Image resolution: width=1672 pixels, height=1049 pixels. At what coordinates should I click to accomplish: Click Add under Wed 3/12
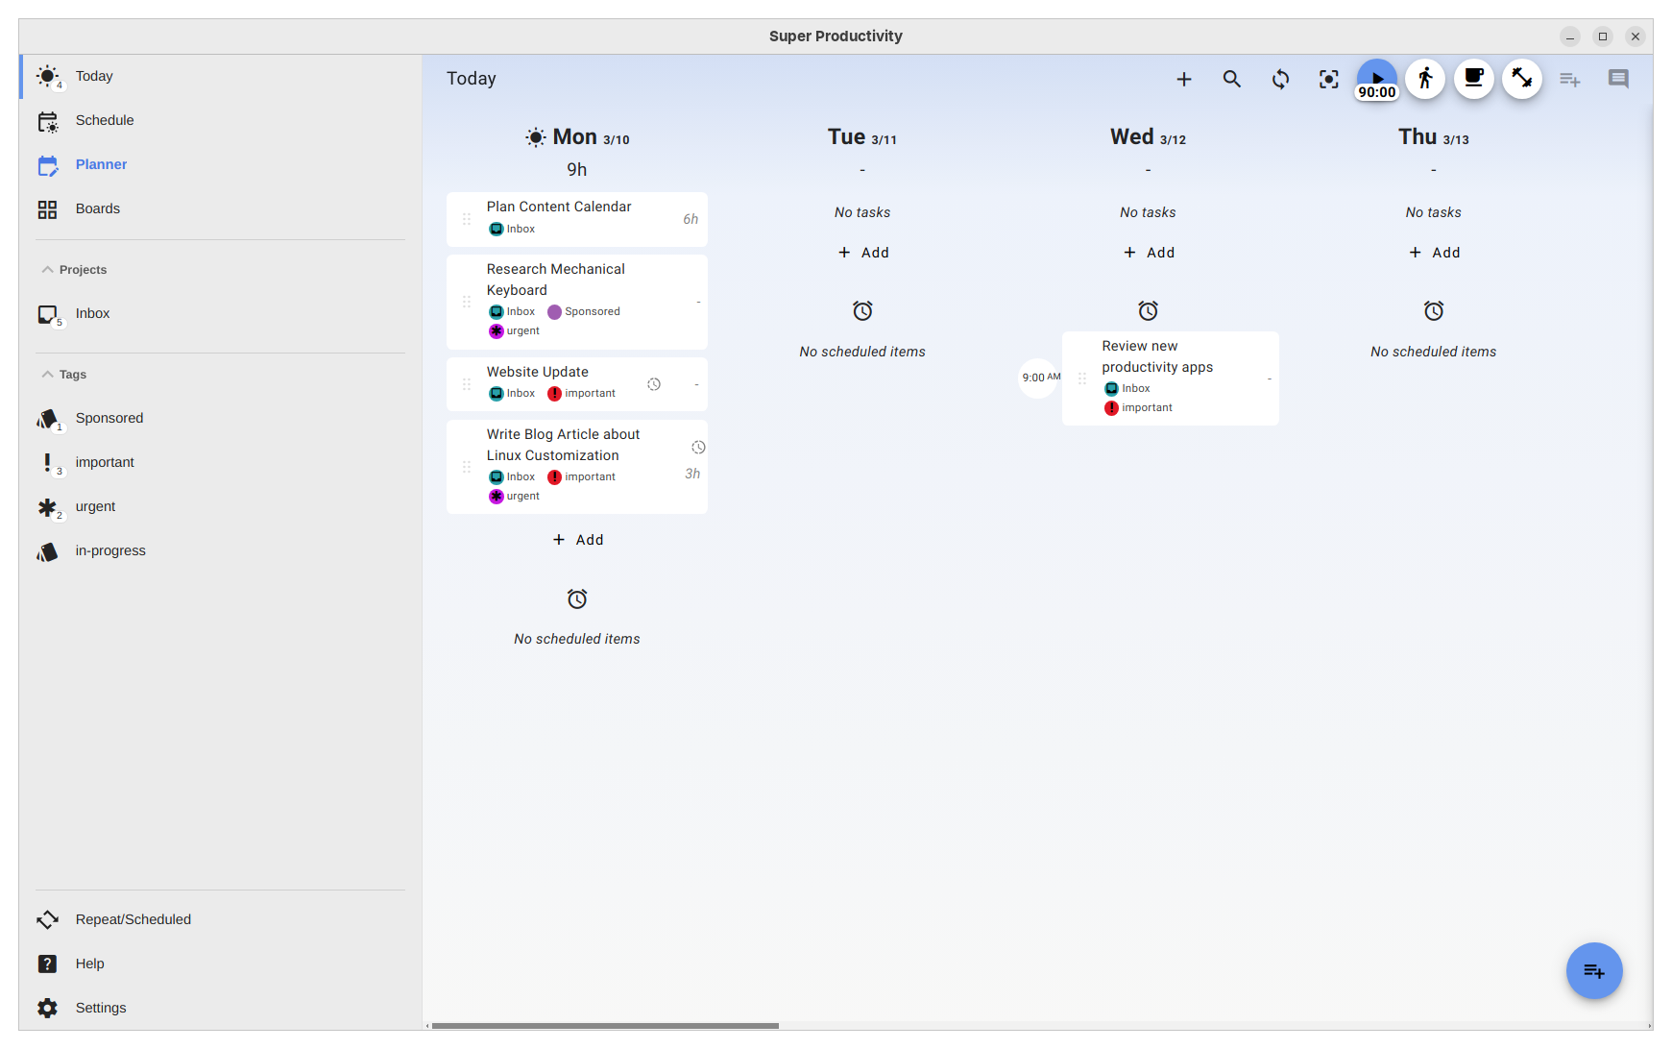1148,253
